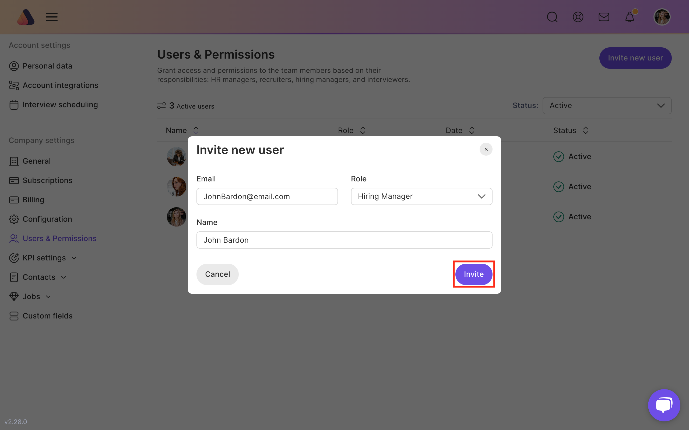Click the Personal data user icon
689x430 pixels.
pyautogui.click(x=14, y=66)
